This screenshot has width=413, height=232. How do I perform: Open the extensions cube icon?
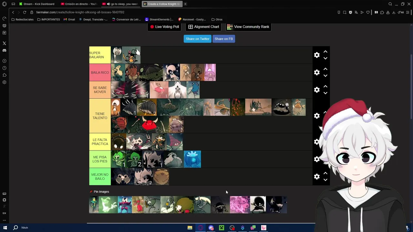point(382,12)
